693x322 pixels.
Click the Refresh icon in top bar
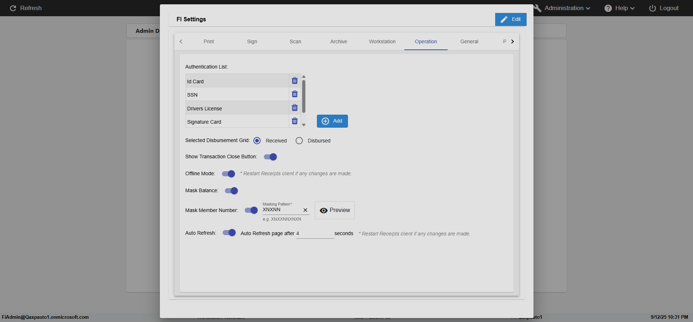pos(13,8)
